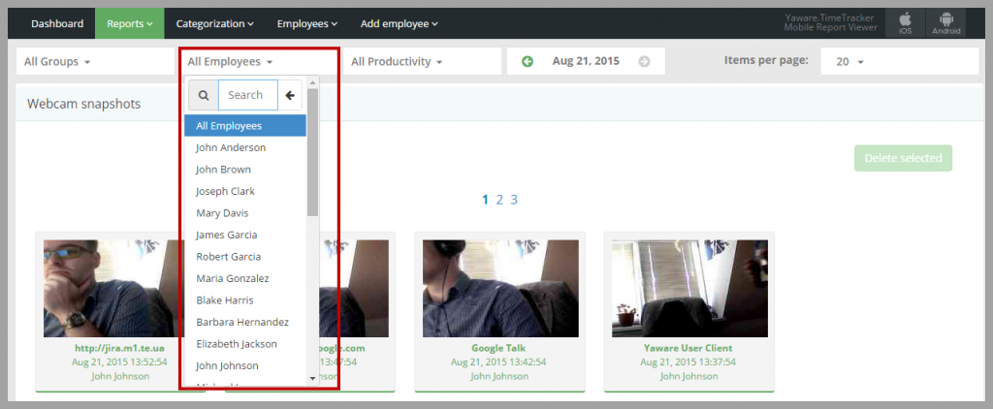
Task: Open the Add employee menu
Action: 399,23
